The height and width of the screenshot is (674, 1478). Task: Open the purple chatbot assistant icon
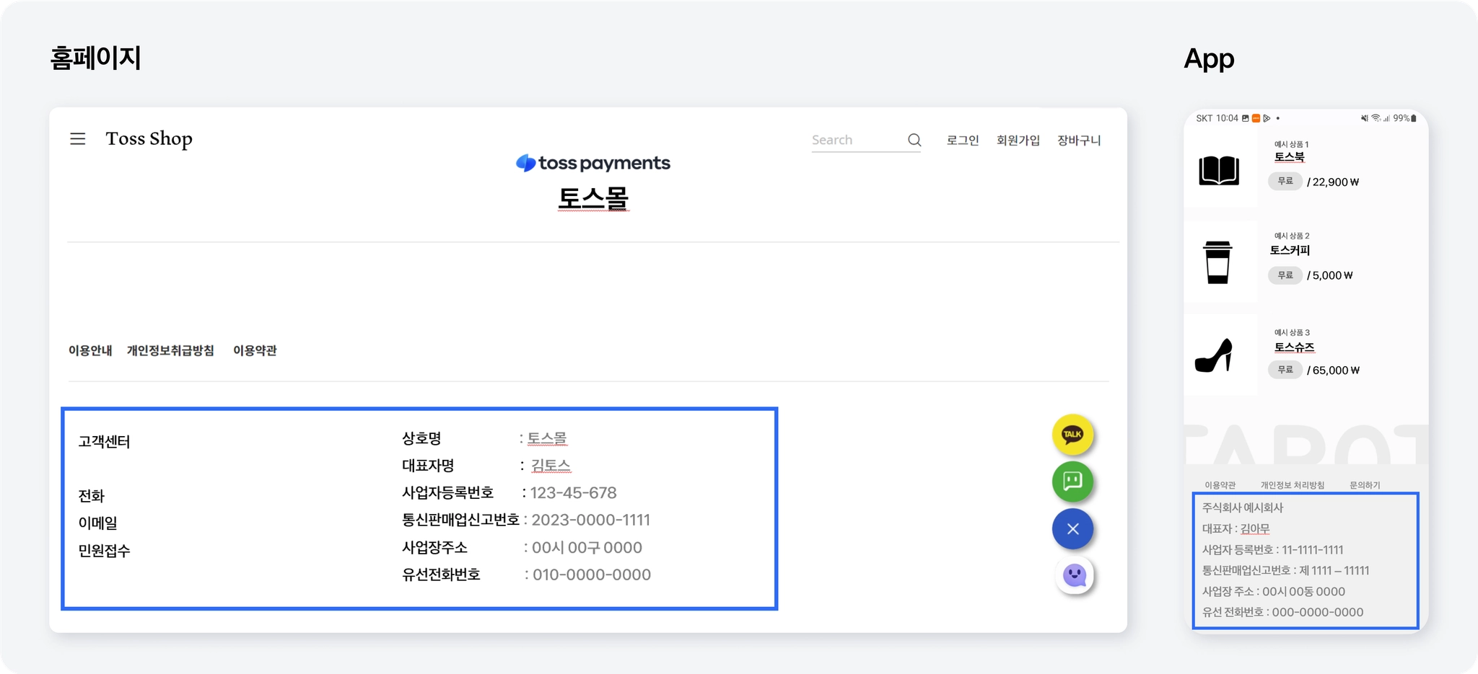click(1074, 575)
